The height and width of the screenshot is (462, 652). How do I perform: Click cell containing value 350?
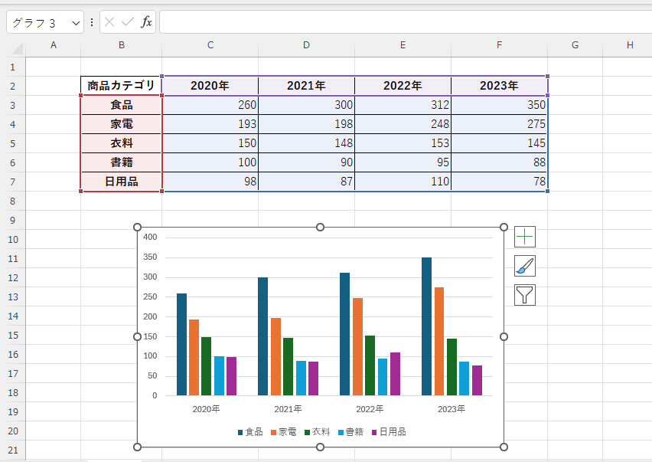click(x=500, y=105)
